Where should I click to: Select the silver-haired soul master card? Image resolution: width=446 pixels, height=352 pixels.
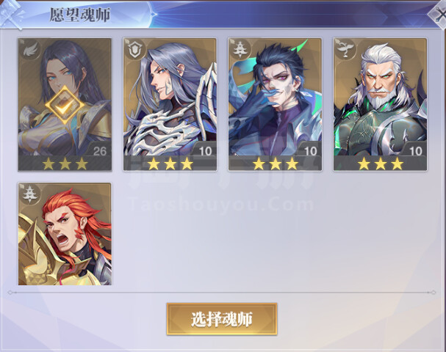click(170, 105)
